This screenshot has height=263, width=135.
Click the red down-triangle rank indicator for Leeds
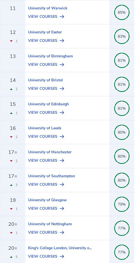pyautogui.click(x=11, y=137)
